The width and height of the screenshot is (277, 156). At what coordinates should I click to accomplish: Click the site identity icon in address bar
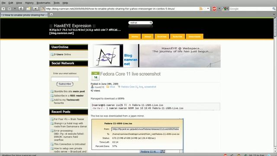click(x=43, y=9)
